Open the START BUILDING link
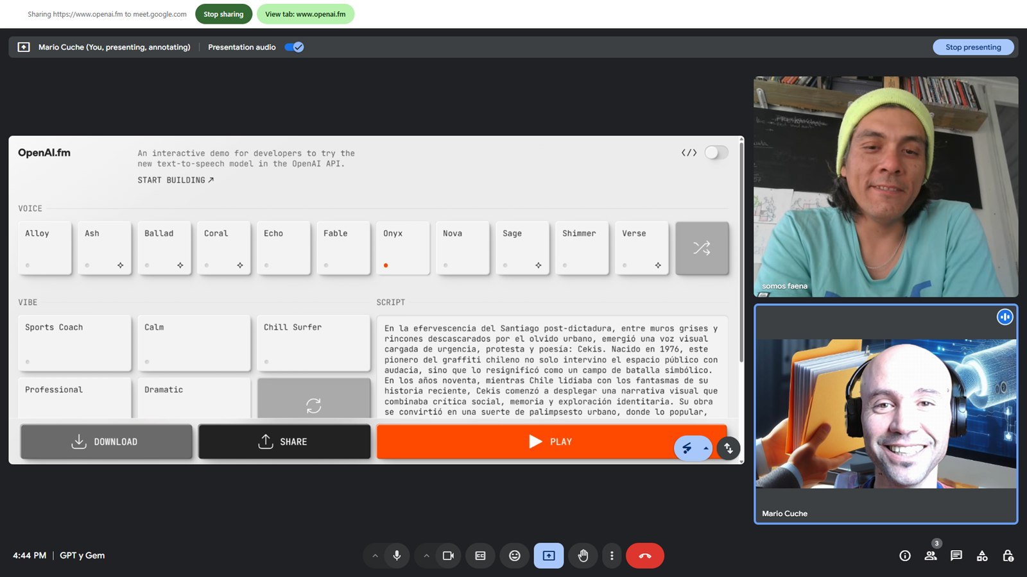 point(176,180)
